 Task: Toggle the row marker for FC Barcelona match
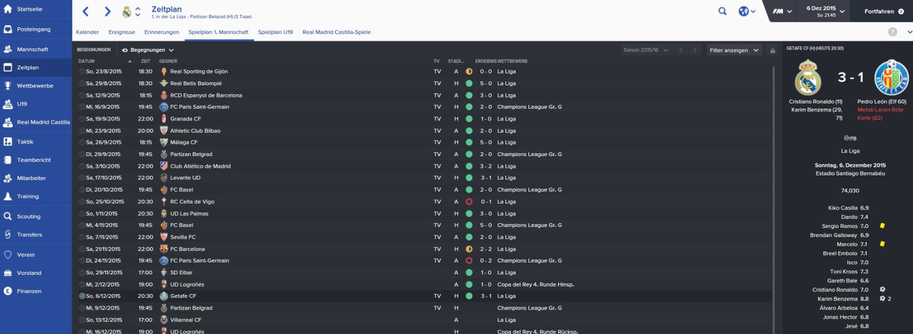(x=82, y=249)
